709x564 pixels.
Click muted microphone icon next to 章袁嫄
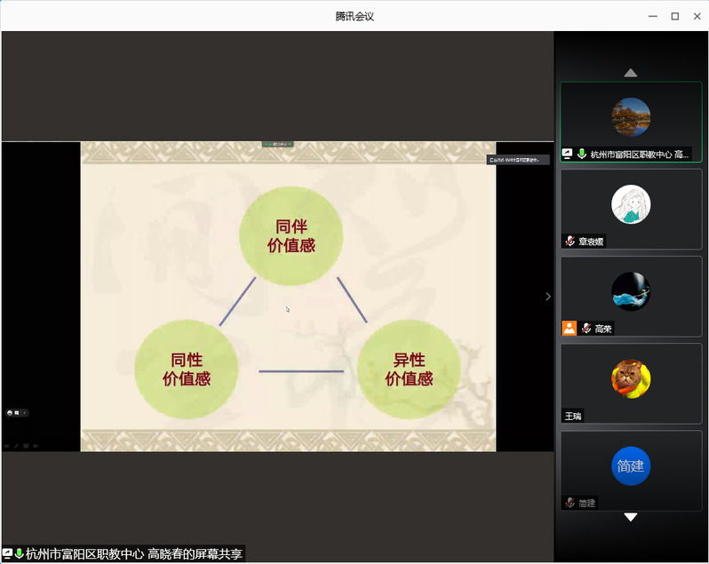tap(570, 241)
